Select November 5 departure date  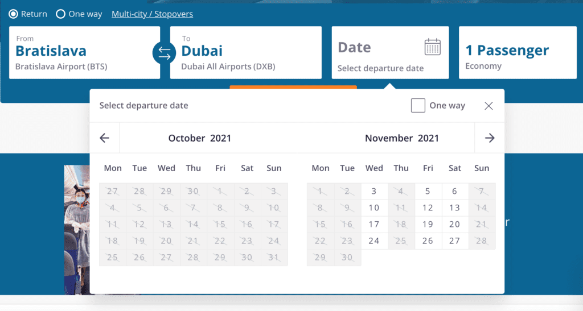(x=428, y=192)
